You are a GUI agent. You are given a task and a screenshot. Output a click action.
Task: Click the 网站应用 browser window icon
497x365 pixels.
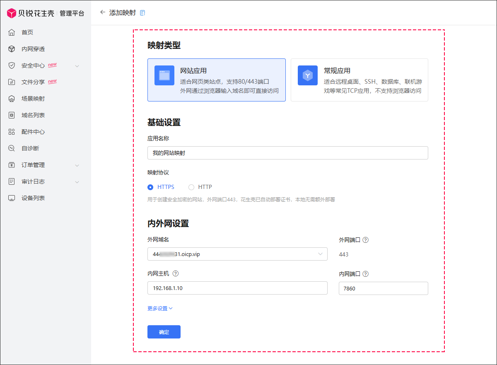(x=164, y=75)
